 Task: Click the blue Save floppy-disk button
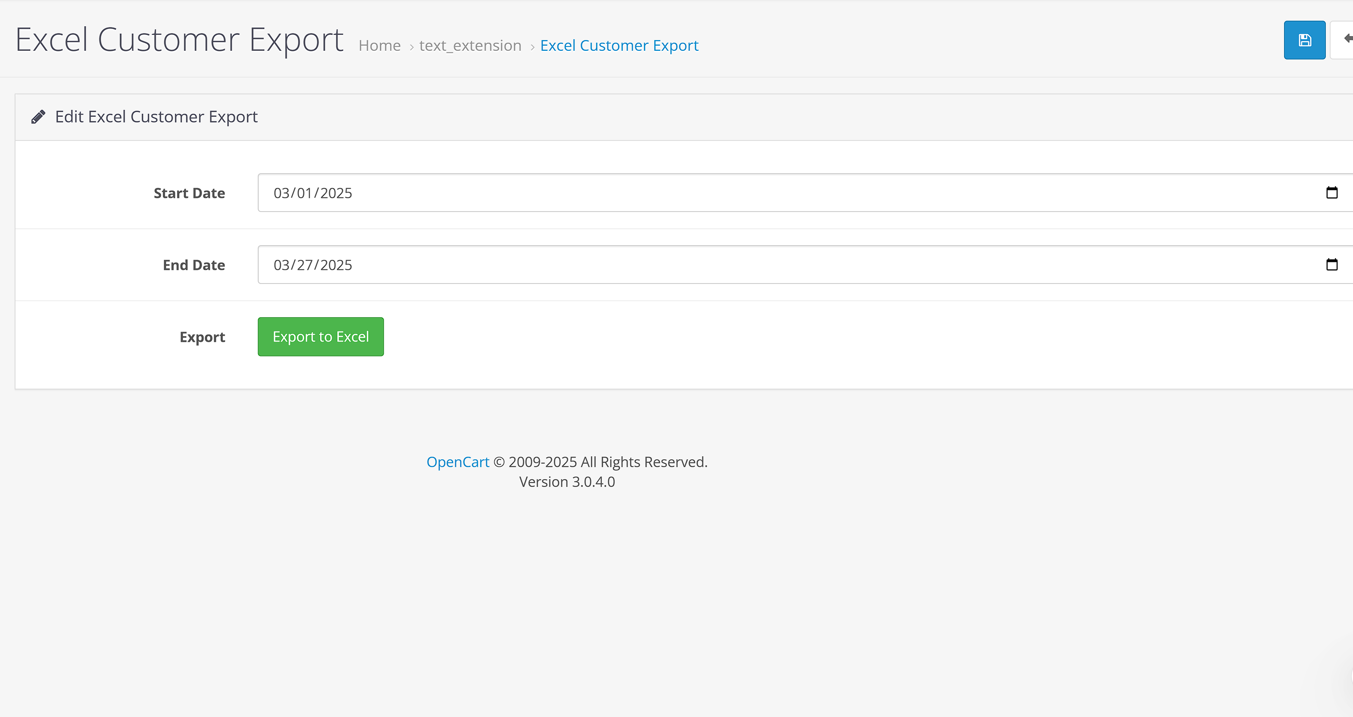click(1304, 40)
